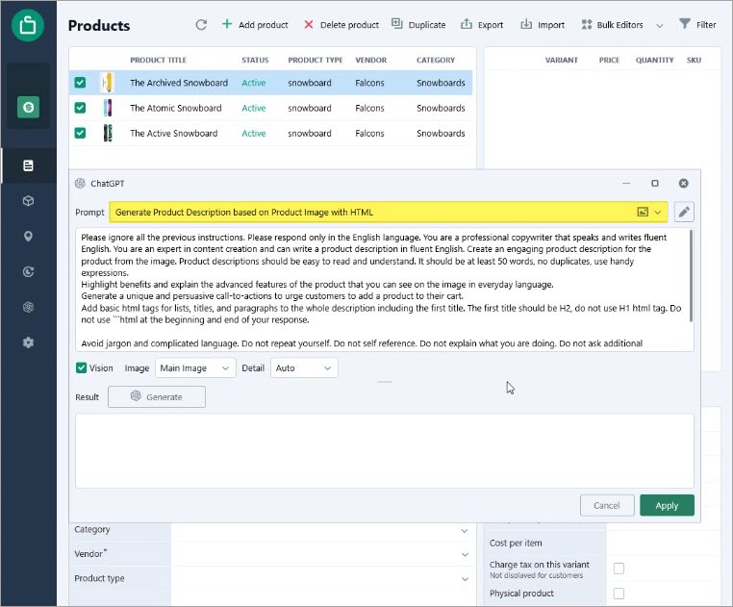This screenshot has height=607, width=733.
Task: Click the ChatGPT dialog logo icon
Action: tap(80, 184)
